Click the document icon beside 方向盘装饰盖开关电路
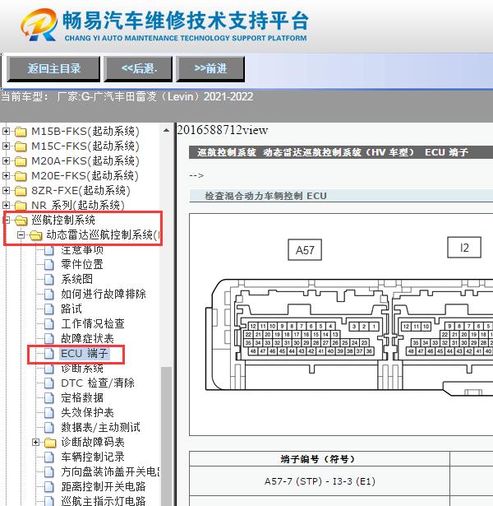The image size is (493, 506). coord(49,471)
